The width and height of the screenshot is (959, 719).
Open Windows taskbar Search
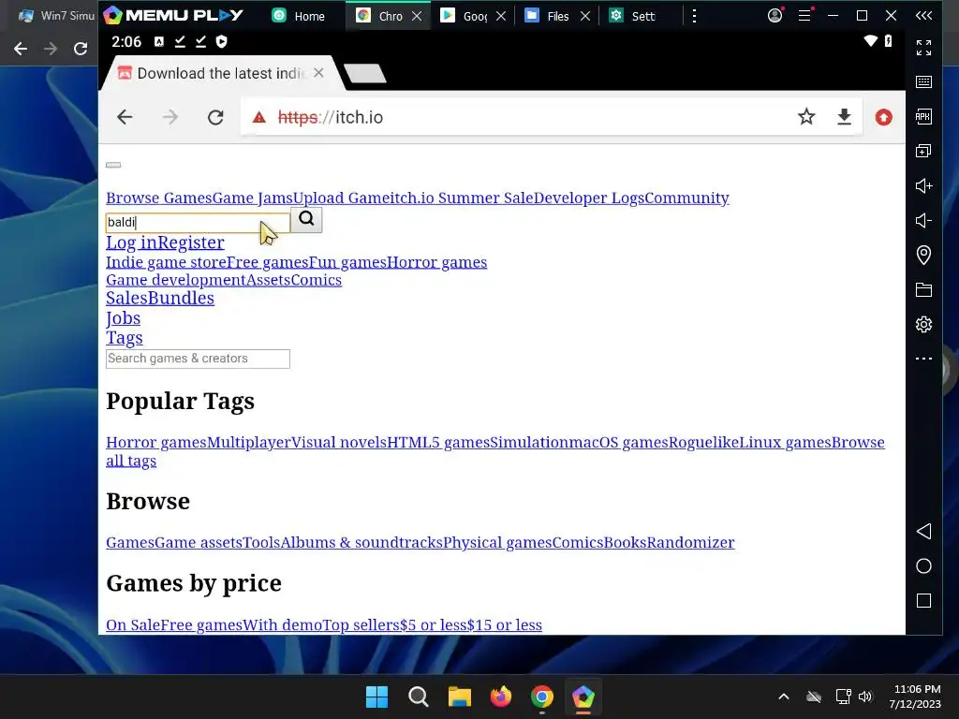click(419, 697)
